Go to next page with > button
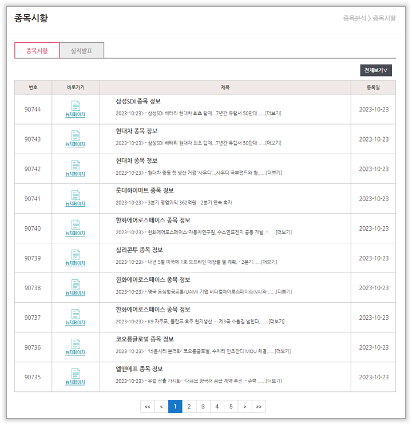This screenshot has width=412, height=425. 245,407
